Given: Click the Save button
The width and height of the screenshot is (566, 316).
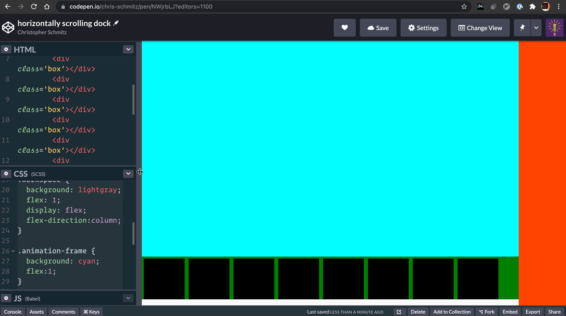Looking at the screenshot, I should click(378, 27).
